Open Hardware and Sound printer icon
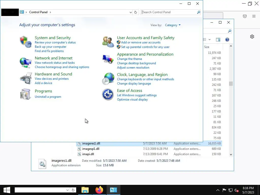This screenshot has width=260, height=195. (26, 78)
